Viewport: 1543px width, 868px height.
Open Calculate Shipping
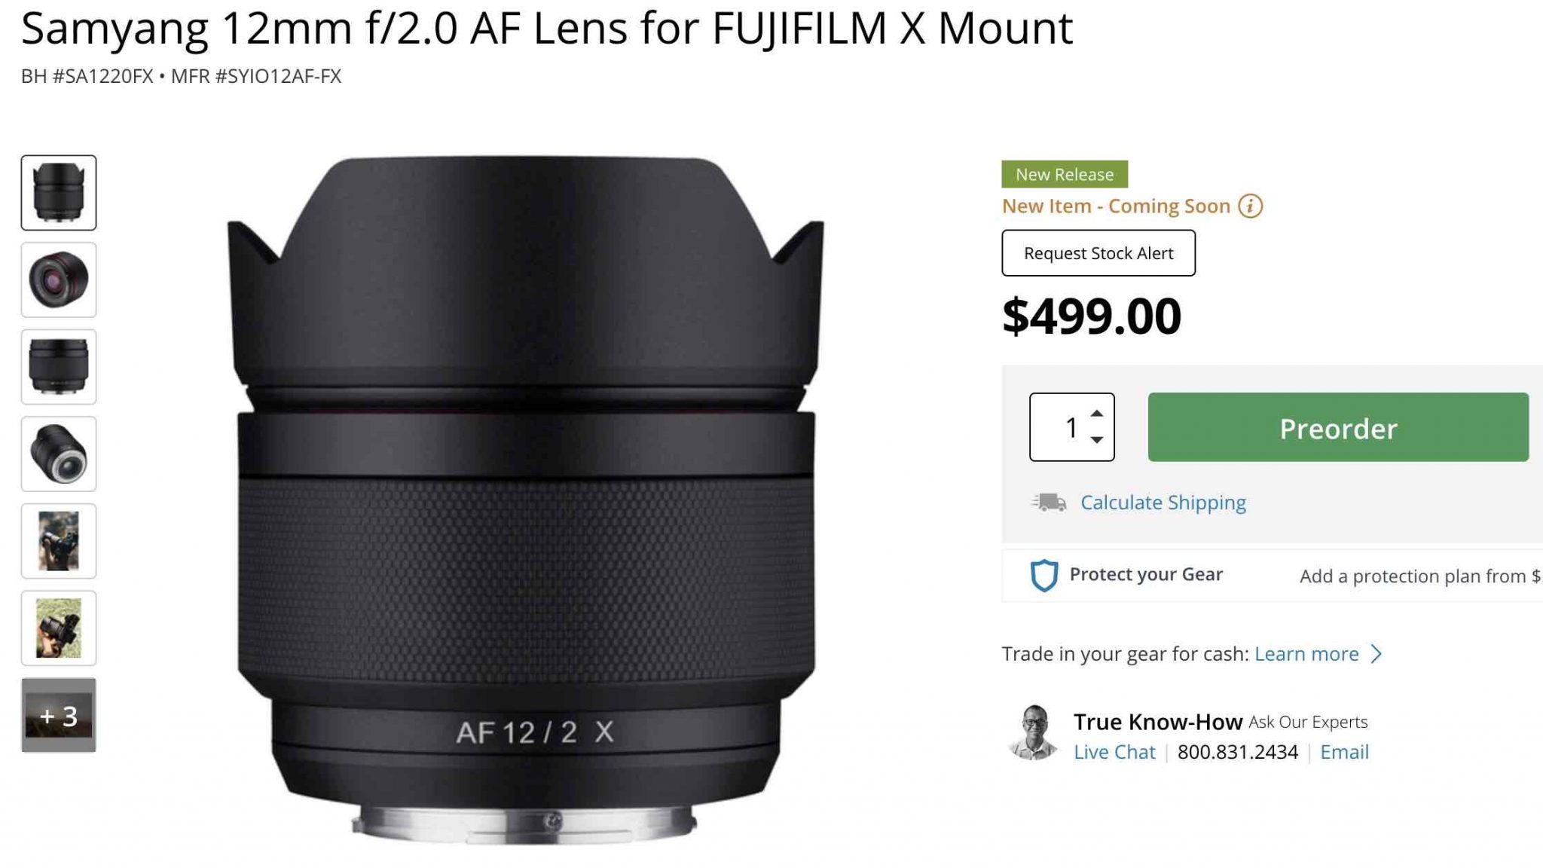(x=1163, y=502)
